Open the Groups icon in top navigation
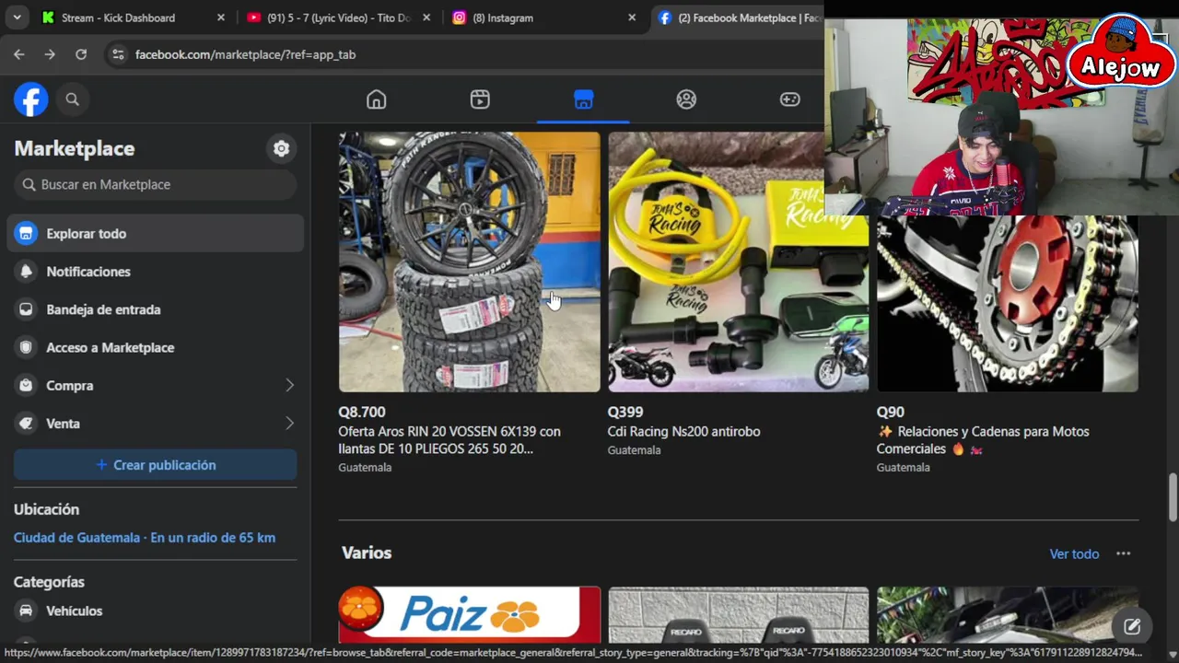The image size is (1179, 663). [686, 99]
